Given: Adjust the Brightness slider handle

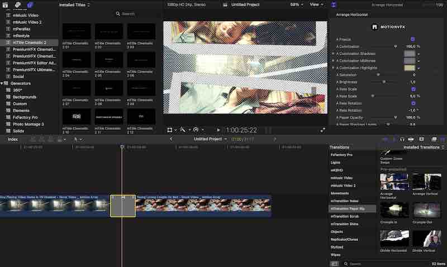Looking at the screenshot, I should 384,82.
